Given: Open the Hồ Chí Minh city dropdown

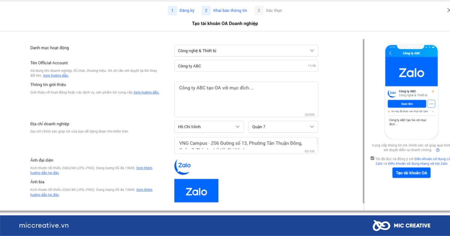Looking at the screenshot, I should pyautogui.click(x=209, y=127).
